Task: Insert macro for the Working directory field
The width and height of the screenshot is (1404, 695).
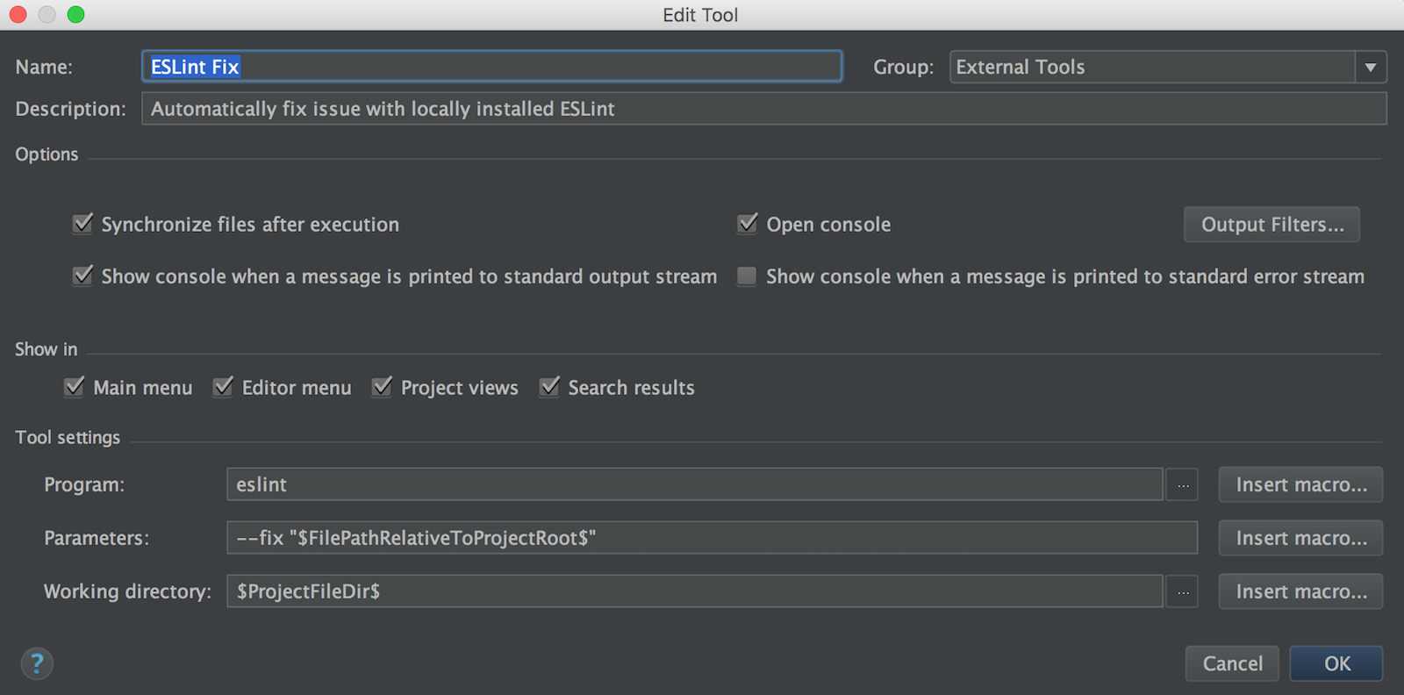Action: (x=1300, y=591)
